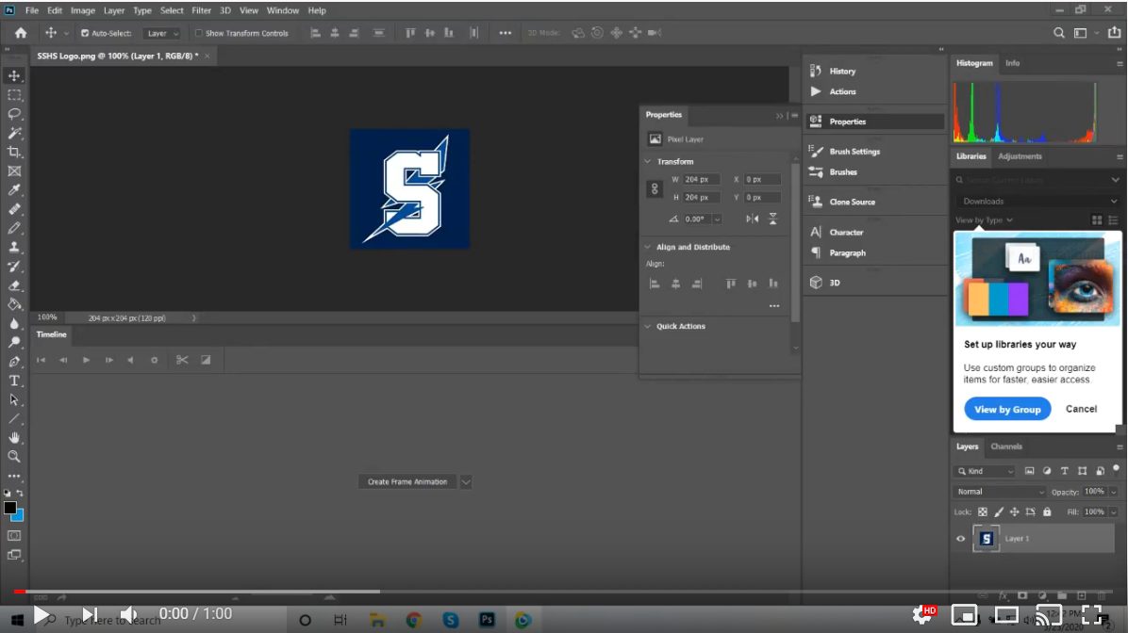
Task: Select the Horizontal Type tool
Action: [13, 381]
